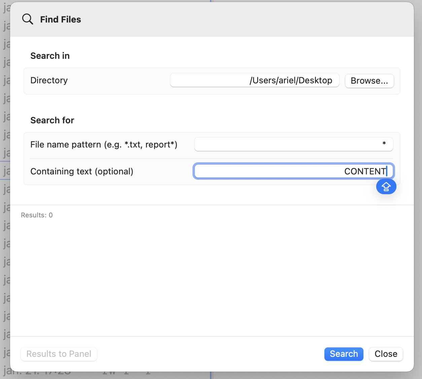Click the Close button
Screen dimensions: 422x379
pos(386,354)
